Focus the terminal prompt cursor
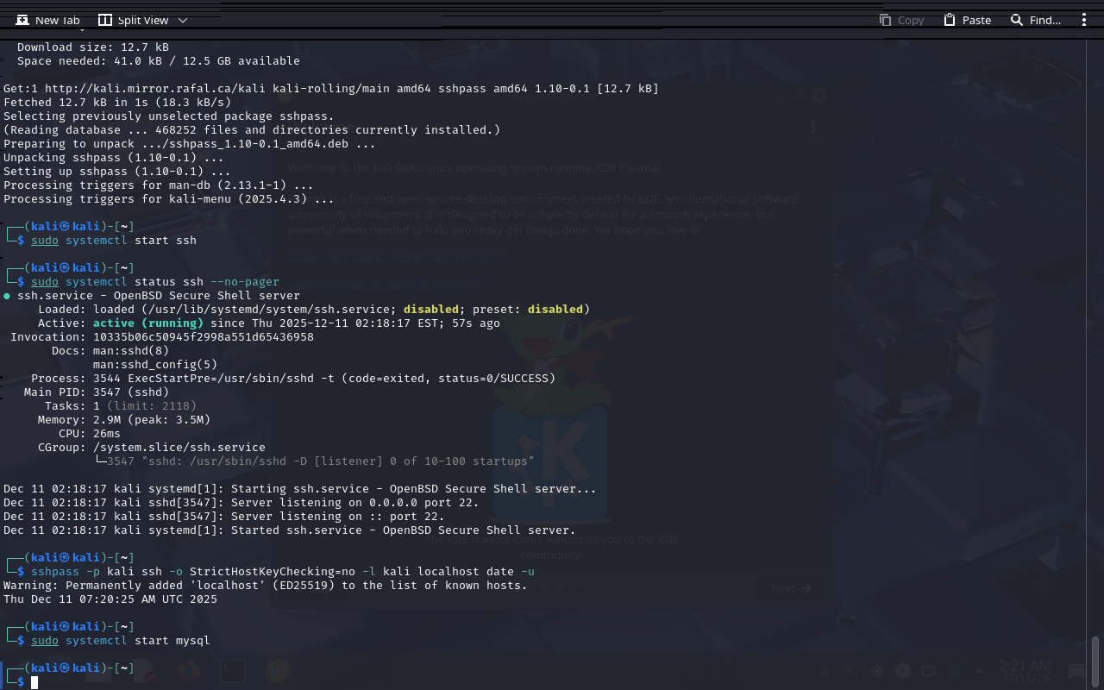This screenshot has width=1104, height=690. point(34,682)
